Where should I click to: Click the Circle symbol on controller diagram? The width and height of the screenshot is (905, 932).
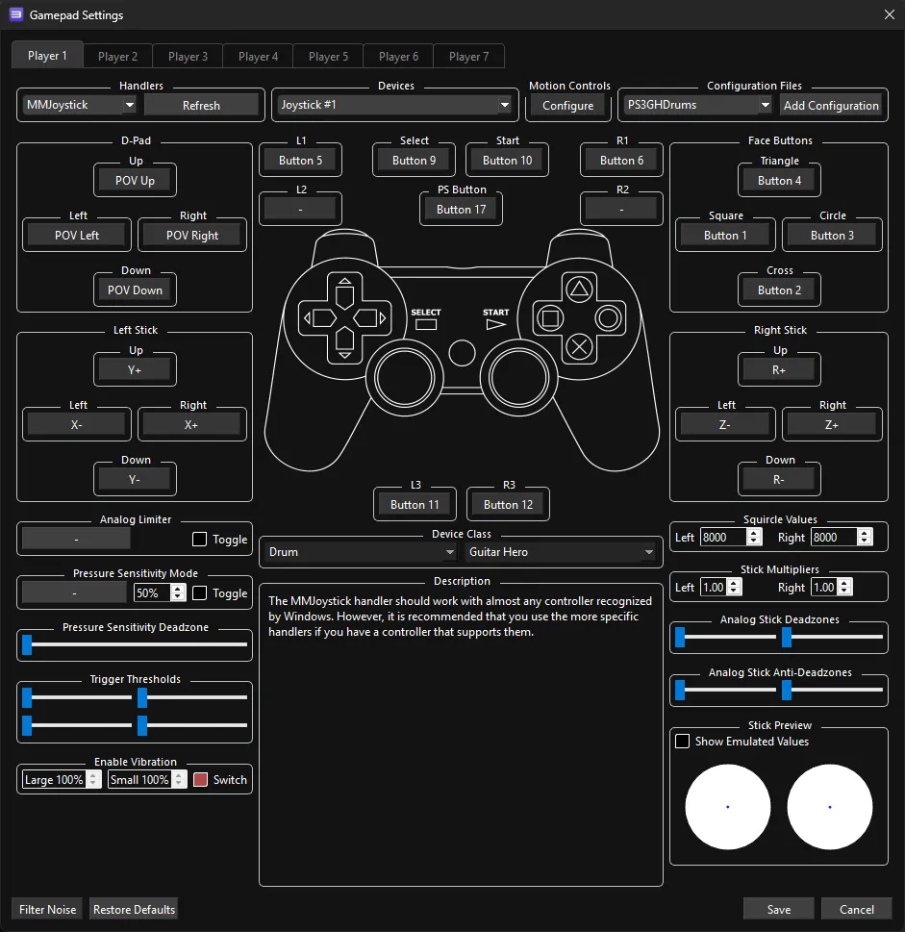pyautogui.click(x=608, y=317)
